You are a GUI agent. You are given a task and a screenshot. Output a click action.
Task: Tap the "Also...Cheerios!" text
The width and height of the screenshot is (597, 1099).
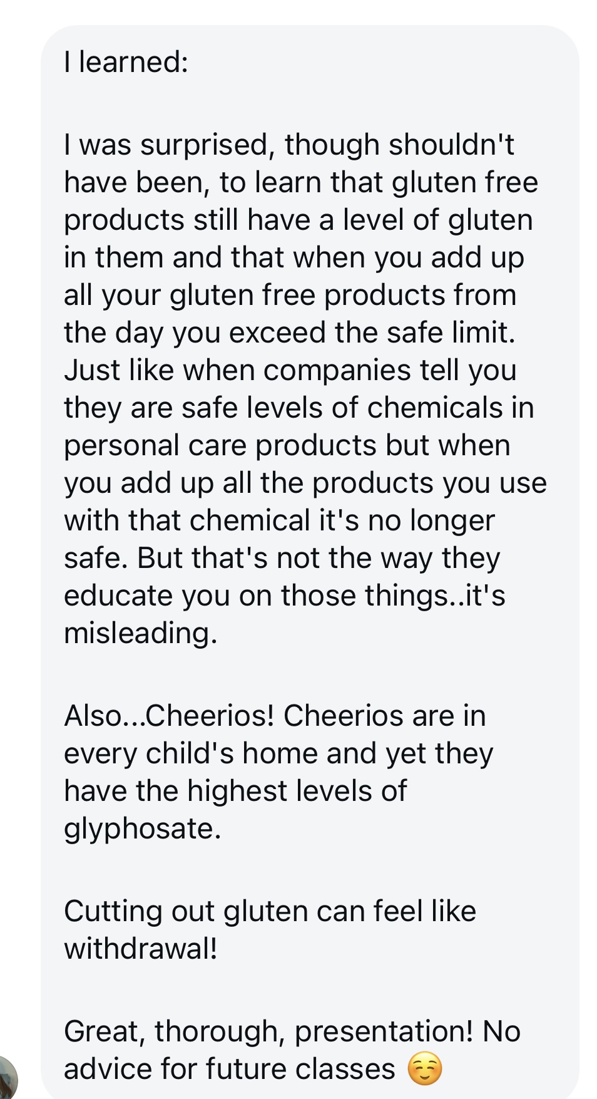pyautogui.click(x=169, y=716)
